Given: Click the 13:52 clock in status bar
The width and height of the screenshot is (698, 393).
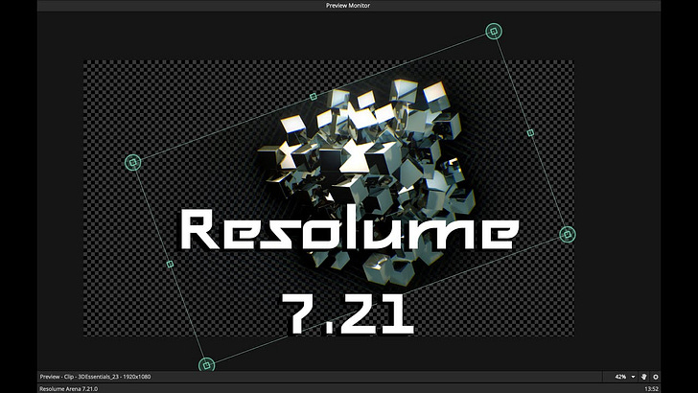Looking at the screenshot, I should tap(651, 389).
